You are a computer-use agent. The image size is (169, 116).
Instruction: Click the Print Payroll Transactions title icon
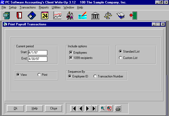tap(5, 24)
